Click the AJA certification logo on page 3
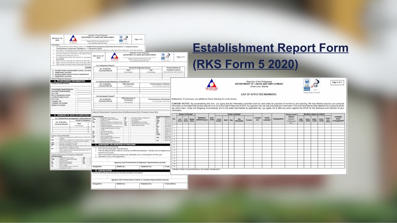 (307, 85)
